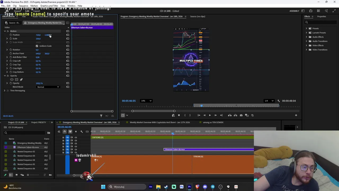This screenshot has height=191, width=339.
Task: Toggle snap magnet in timeline
Action: [x=64, y=132]
